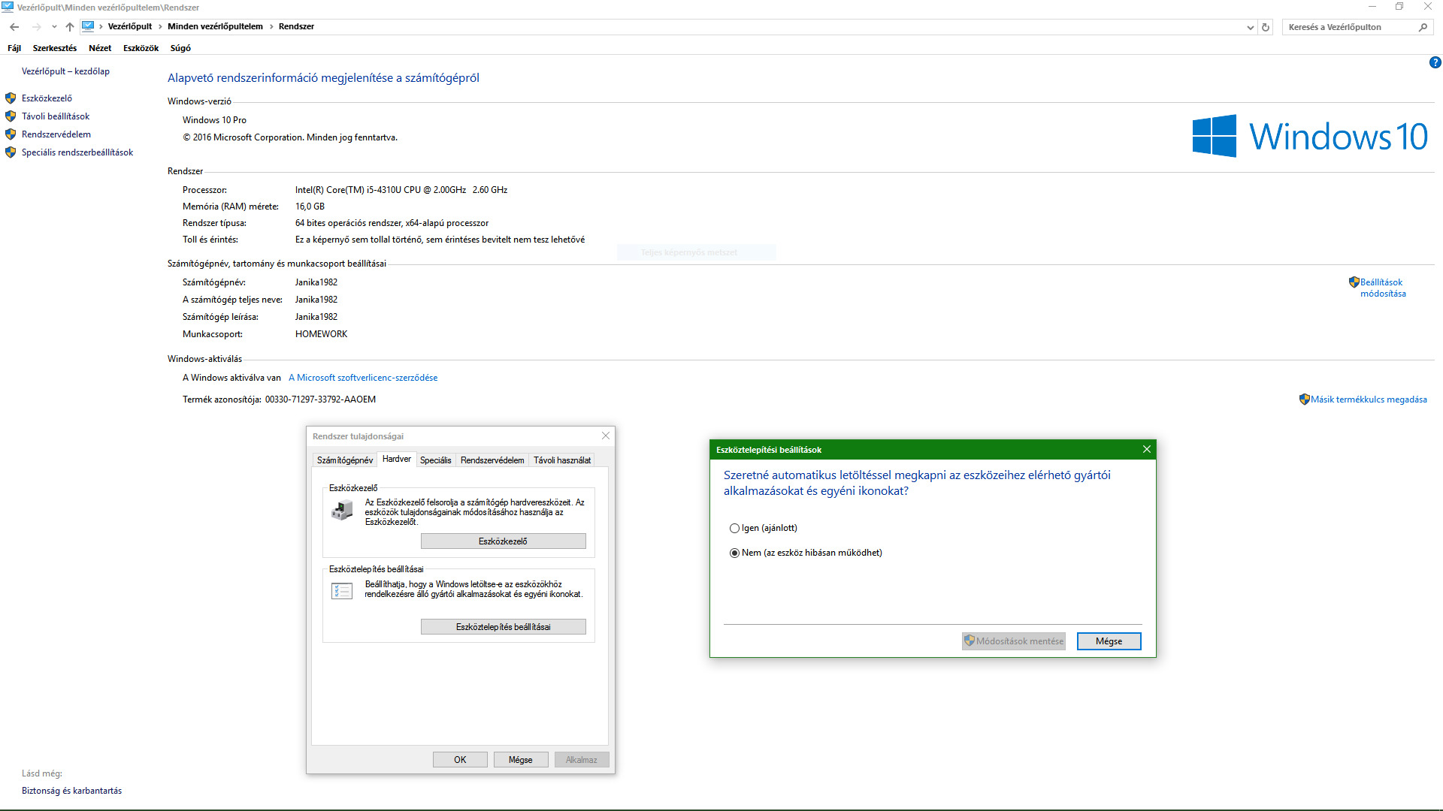
Task: Open the Szerkesztés menu
Action: point(55,48)
